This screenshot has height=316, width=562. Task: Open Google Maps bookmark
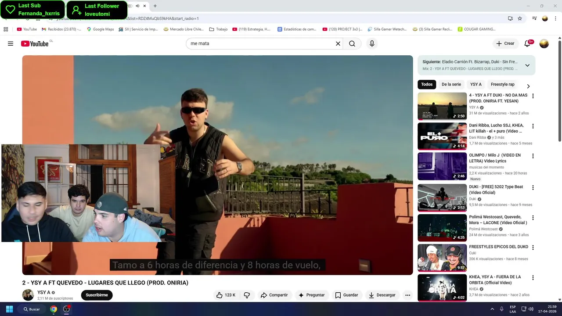(100, 29)
